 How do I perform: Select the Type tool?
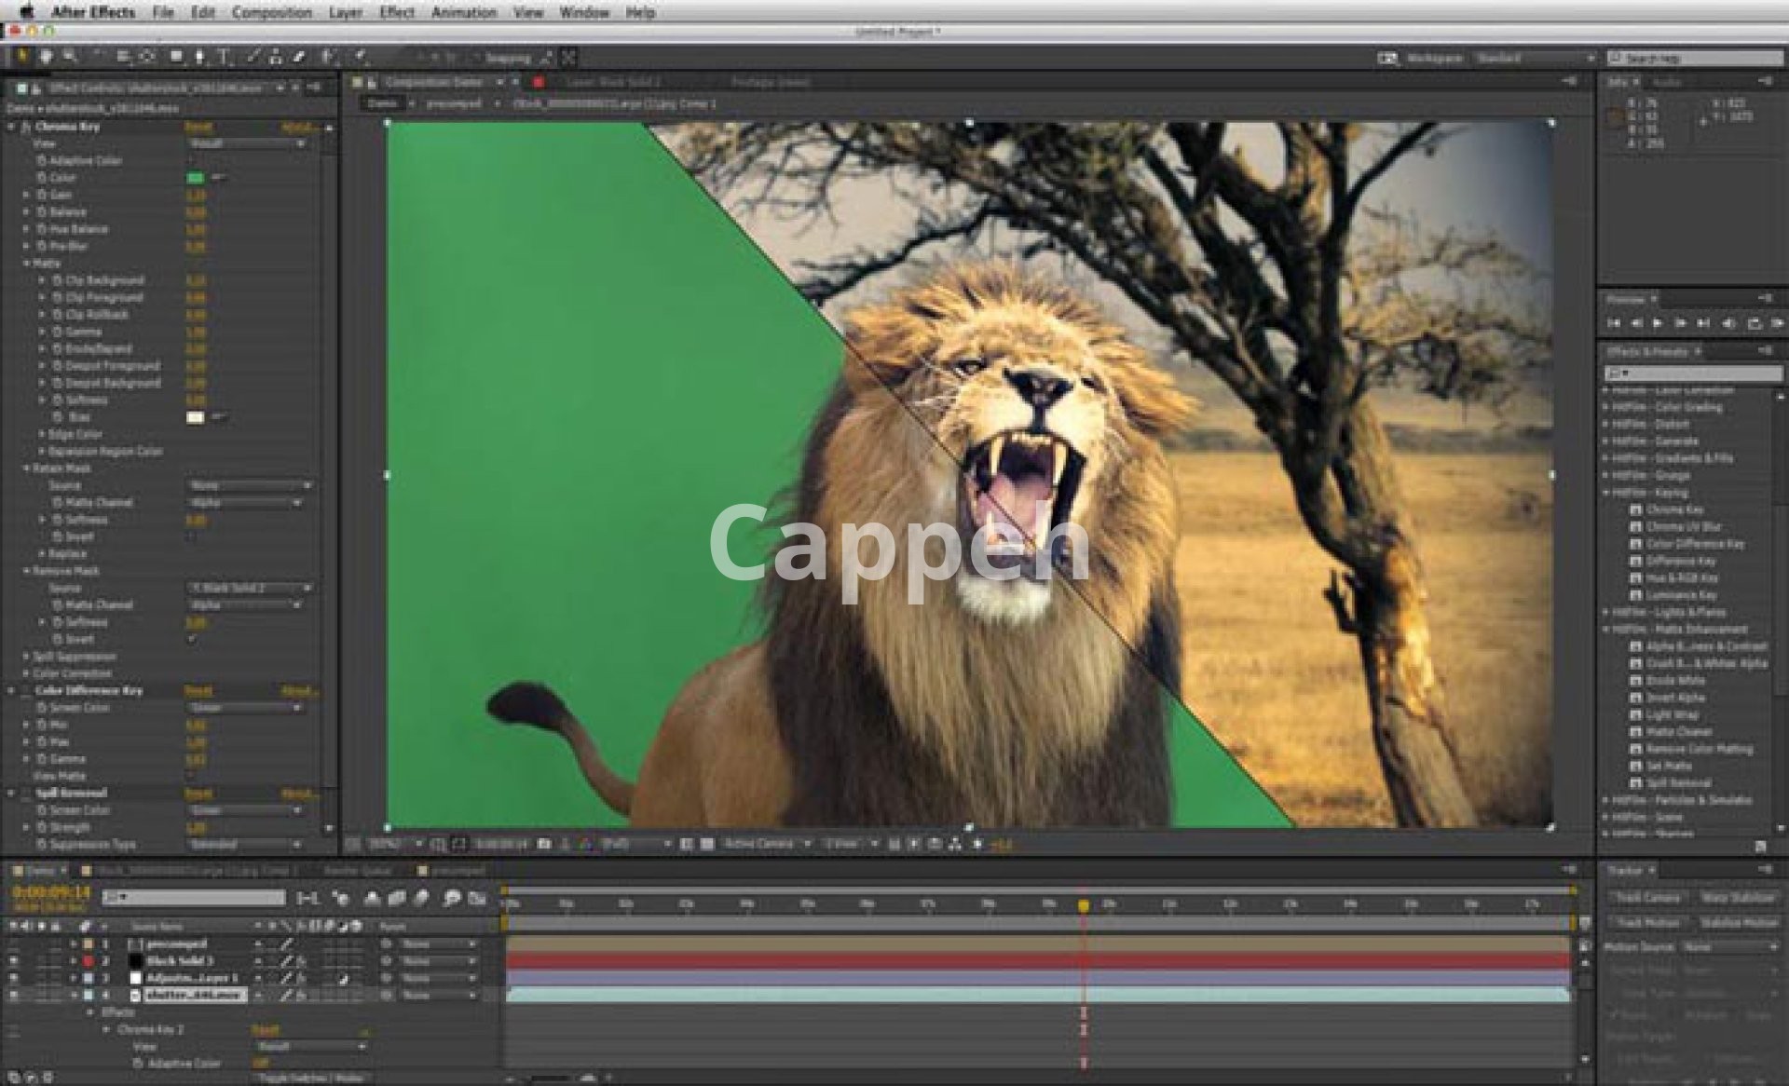point(224,57)
